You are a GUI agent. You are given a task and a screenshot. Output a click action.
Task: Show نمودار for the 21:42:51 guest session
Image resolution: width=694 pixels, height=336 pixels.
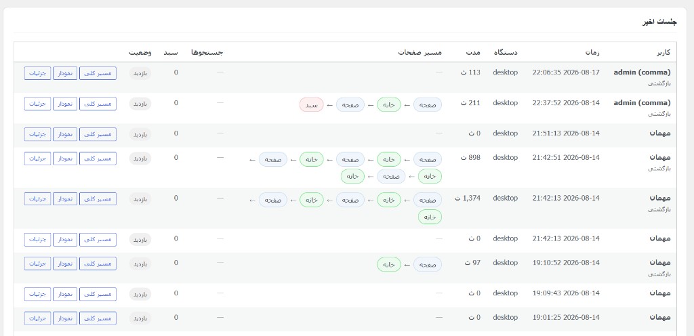coord(65,159)
